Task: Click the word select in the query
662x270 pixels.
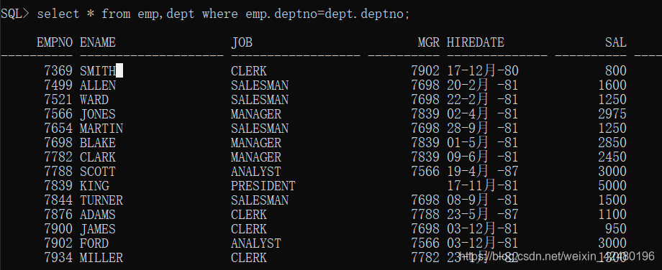Action: (58, 14)
